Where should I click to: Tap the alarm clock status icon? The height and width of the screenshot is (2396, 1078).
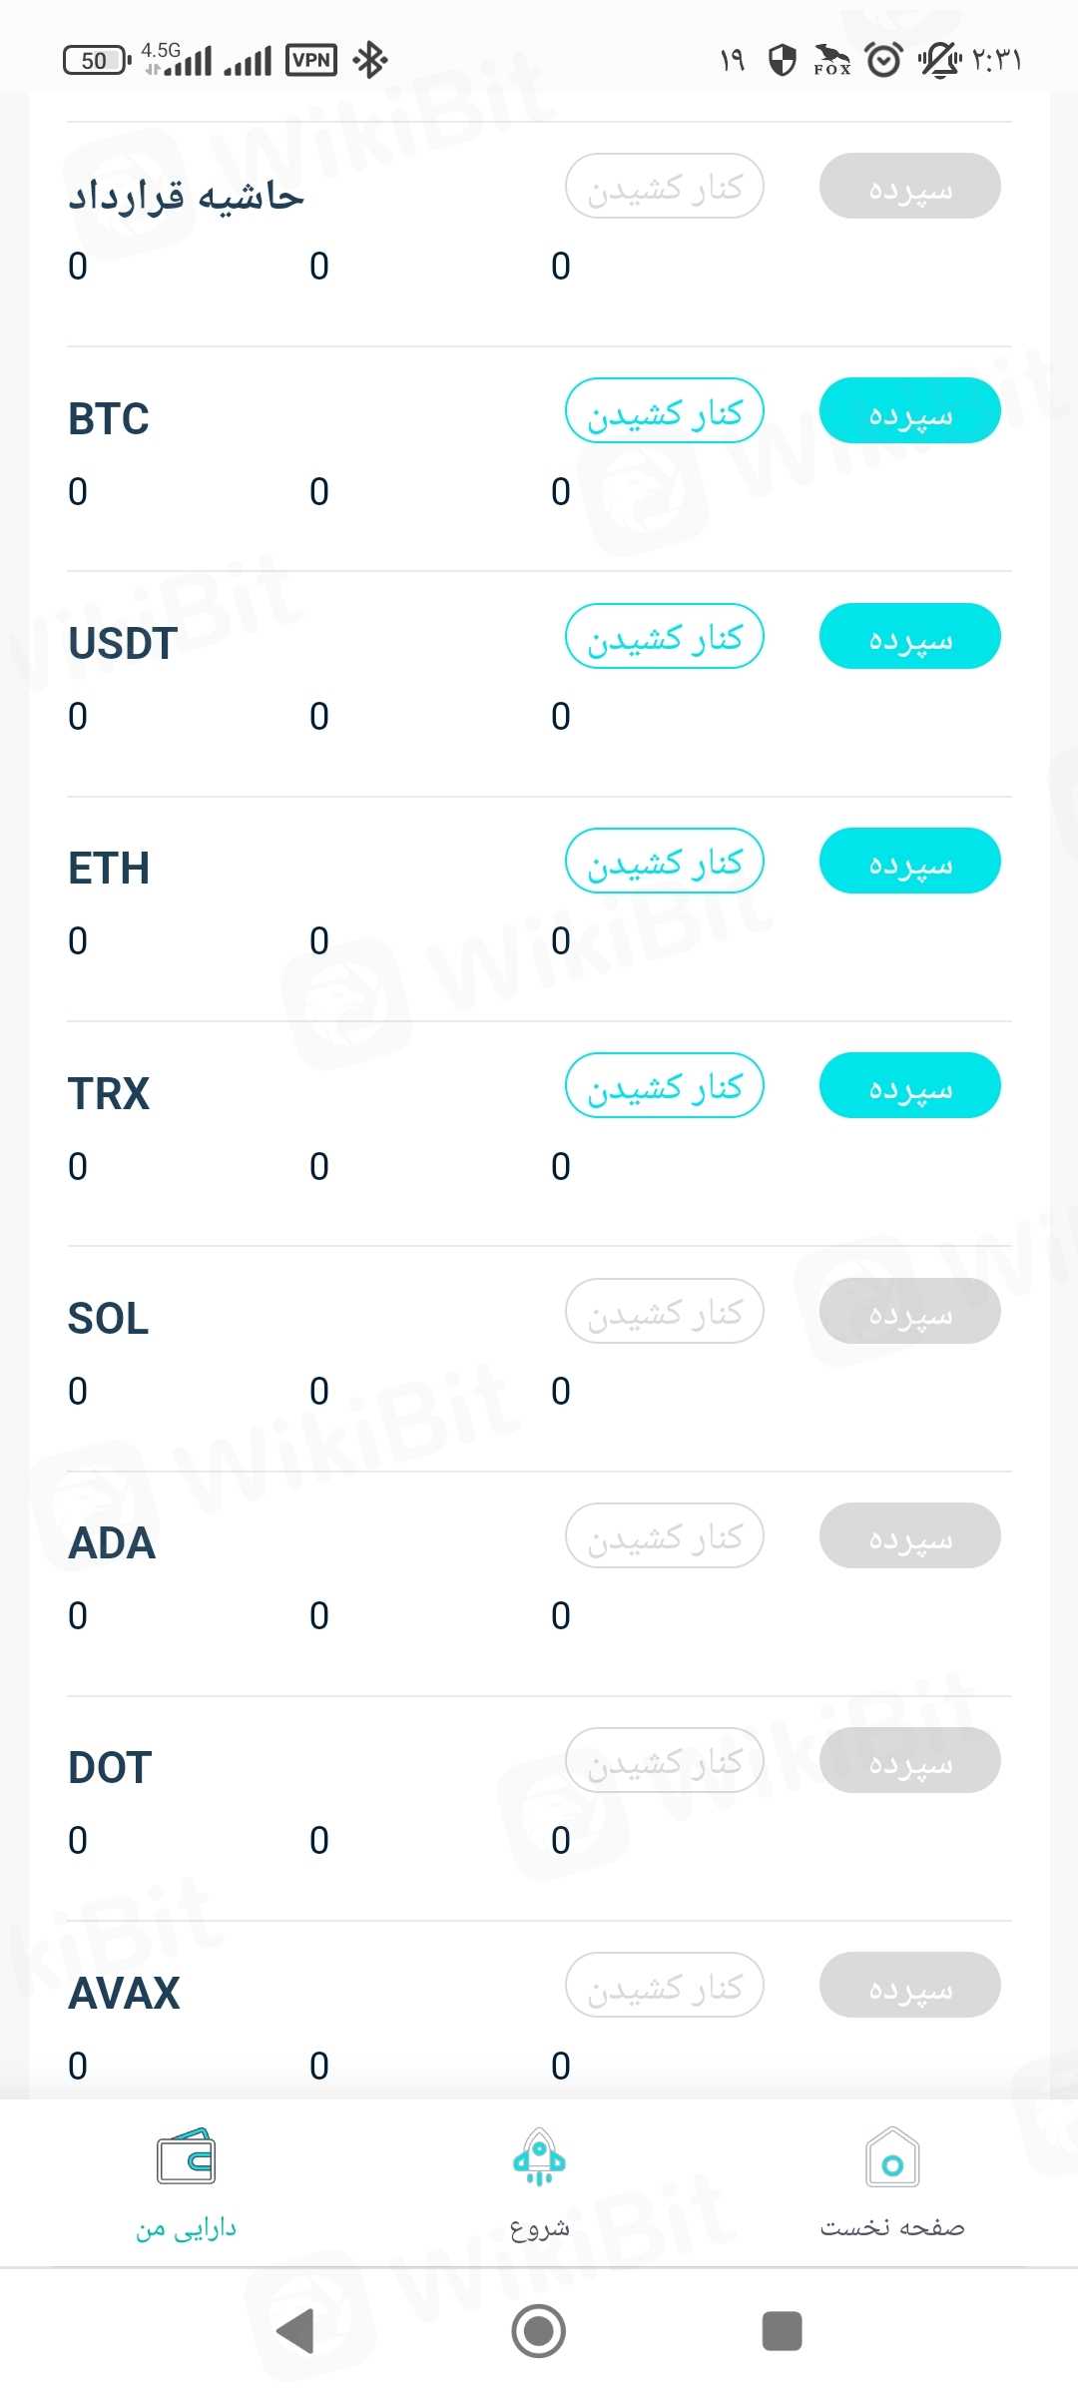point(883,60)
